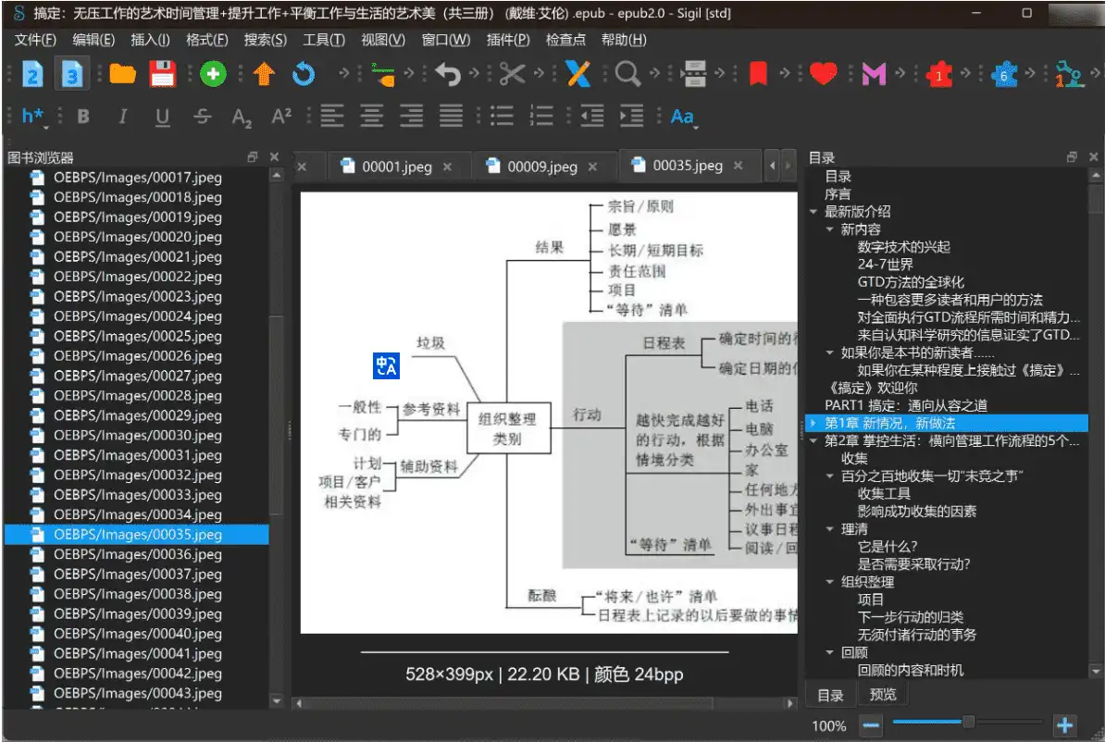Click the EPUB 2 new file icon
Screen dimensions: 1105x742
pos(31,73)
